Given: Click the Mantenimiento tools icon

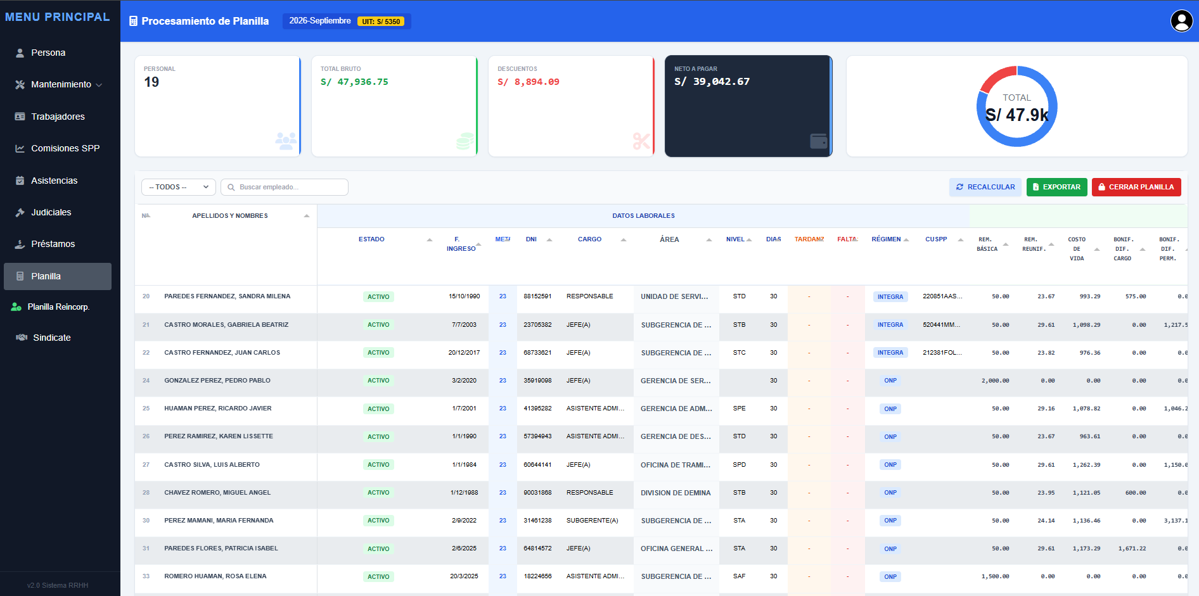Looking at the screenshot, I should coord(20,84).
